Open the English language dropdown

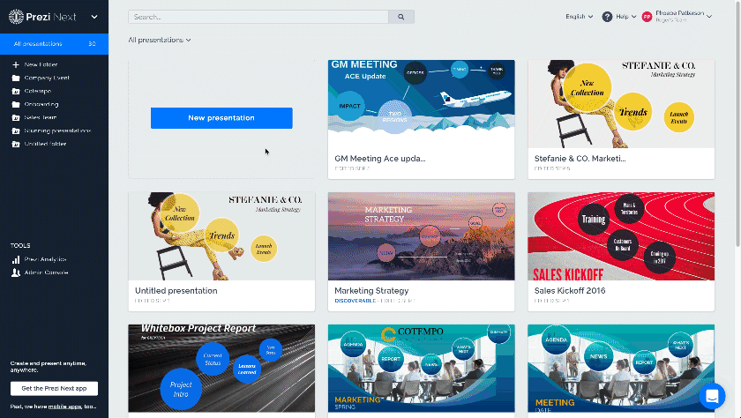(x=580, y=17)
